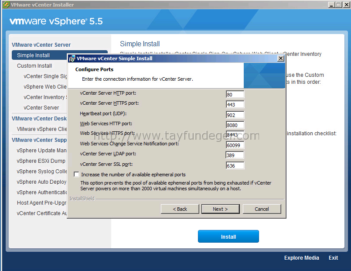Viewport: 351px width, 271px height.
Task: Click the "vCenter Server HTTPS port:" label
Action: (x=109, y=103)
